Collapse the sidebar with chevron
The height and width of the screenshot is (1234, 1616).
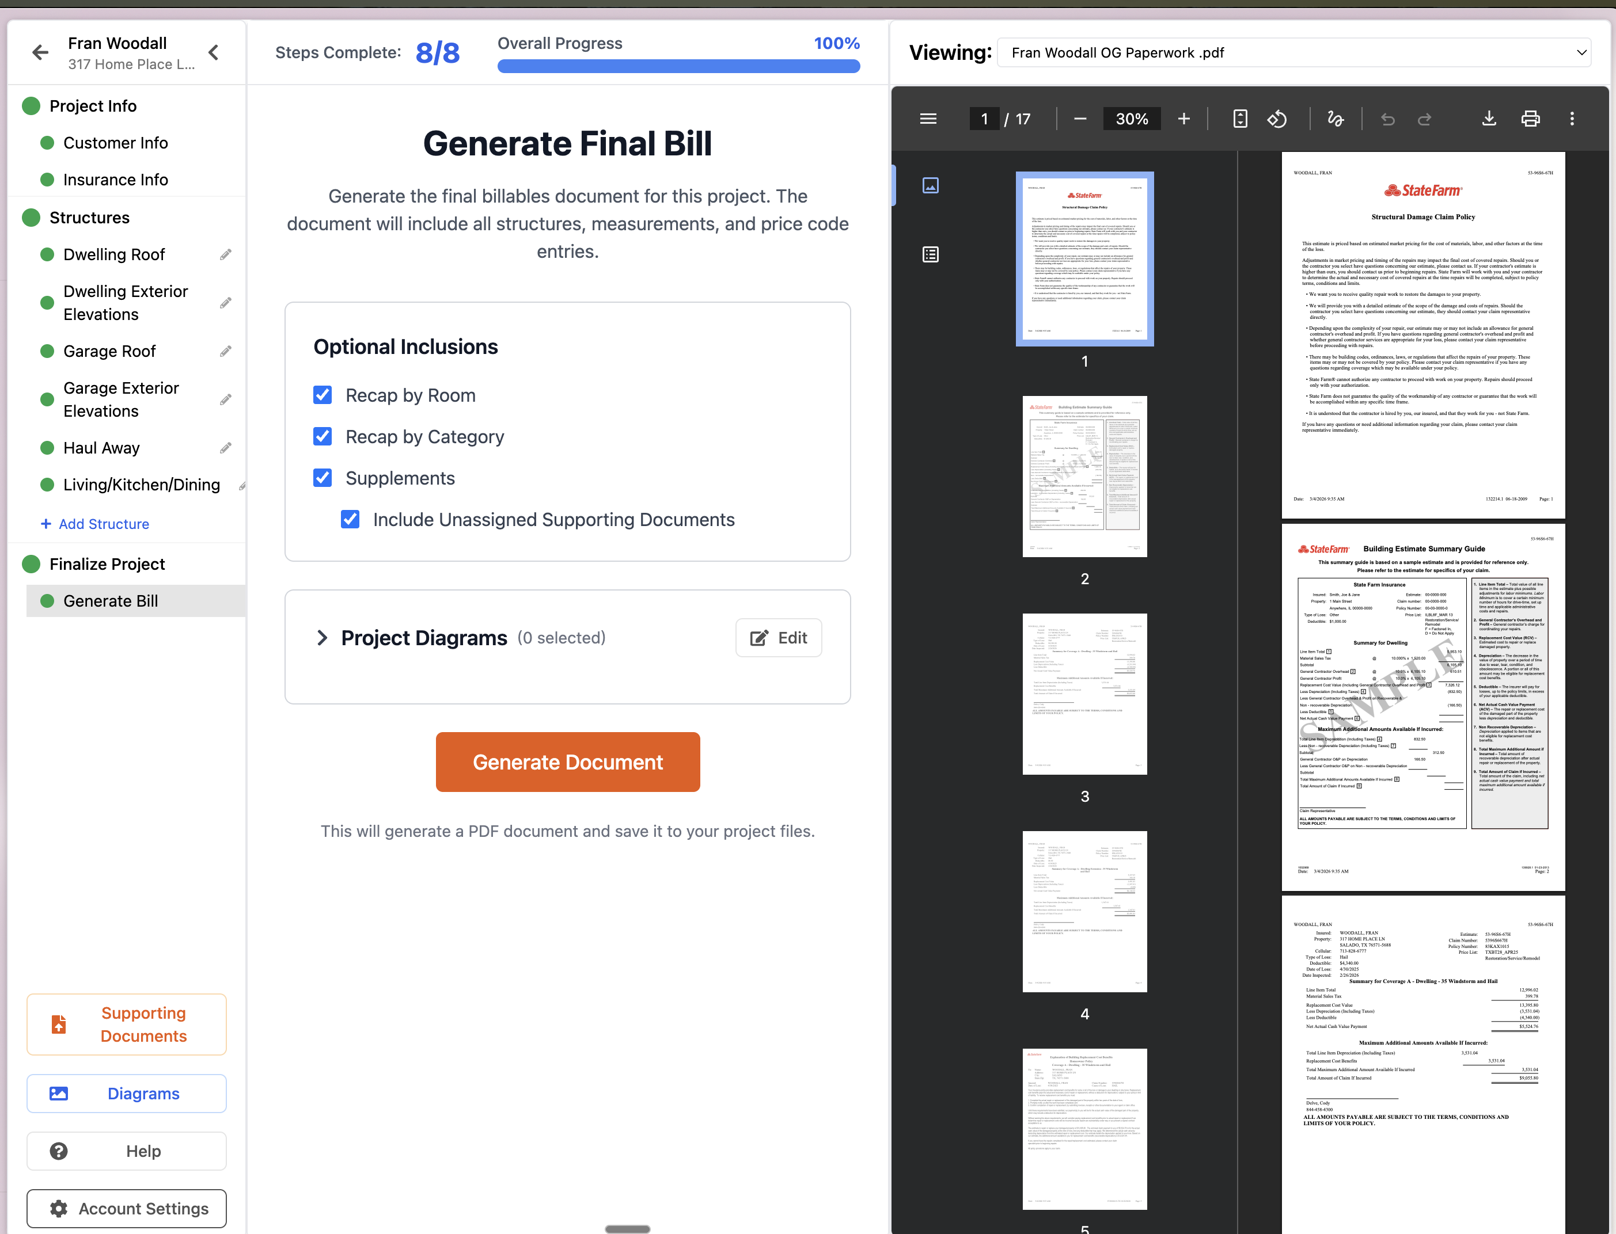click(214, 53)
